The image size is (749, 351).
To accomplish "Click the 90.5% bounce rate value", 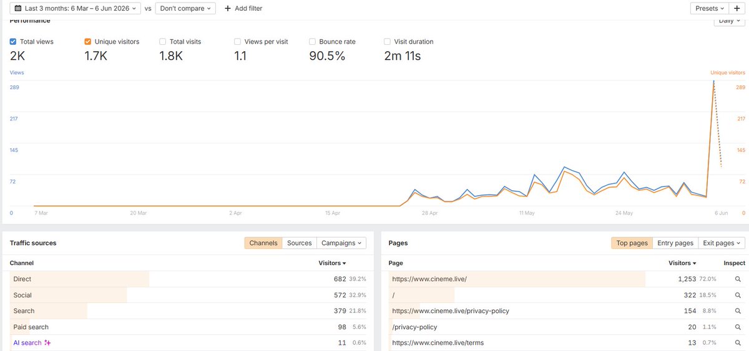I will pyautogui.click(x=327, y=56).
